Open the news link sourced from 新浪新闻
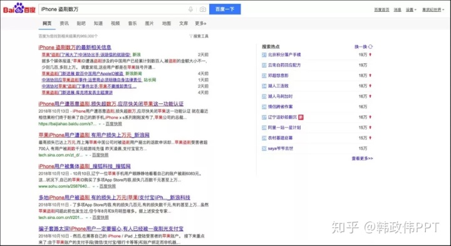This screenshot has width=451, height=246. (83, 74)
